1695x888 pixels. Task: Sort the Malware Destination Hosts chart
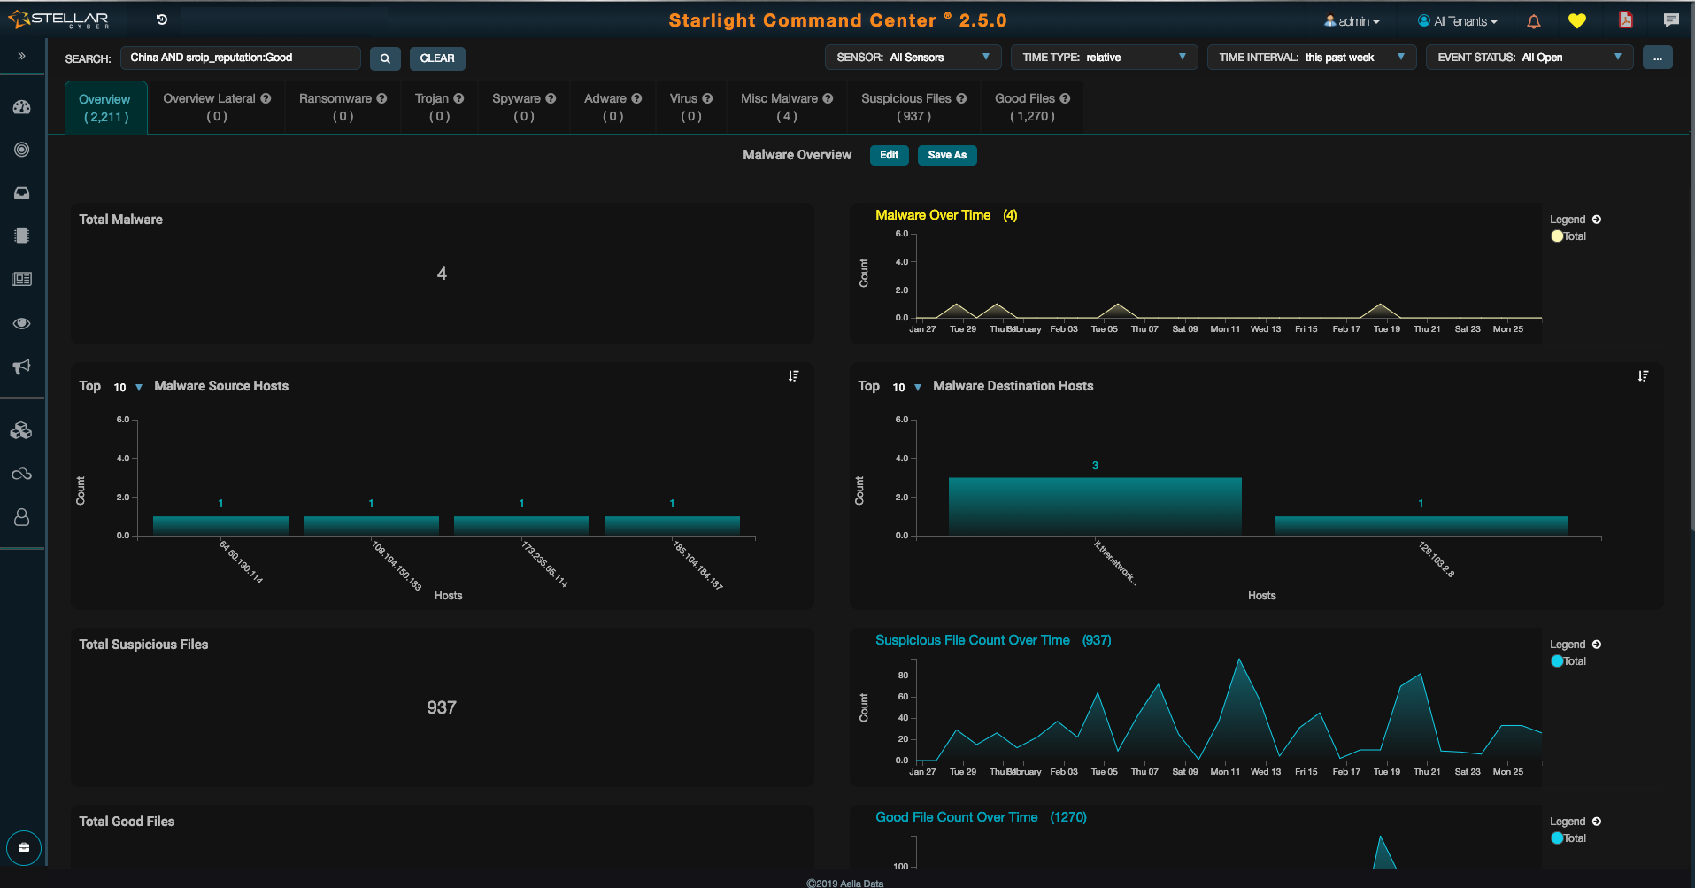tap(1644, 376)
